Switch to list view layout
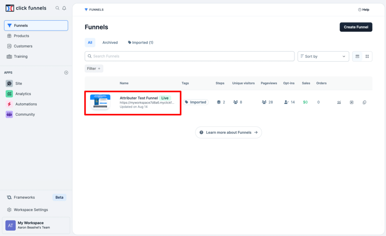 coord(357,56)
